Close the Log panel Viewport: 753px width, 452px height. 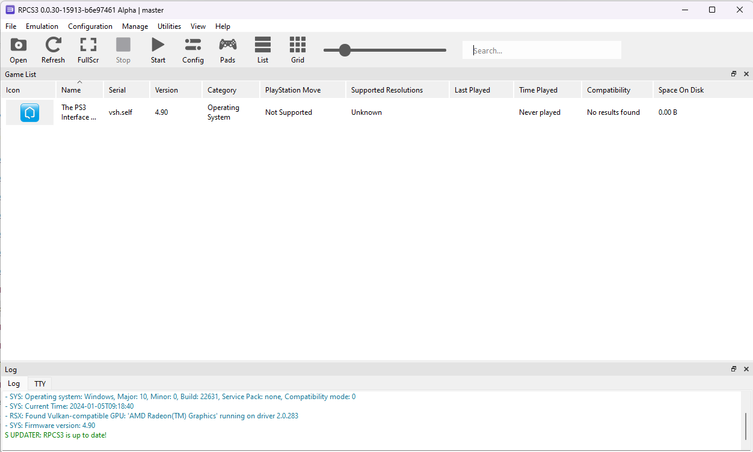(746, 369)
